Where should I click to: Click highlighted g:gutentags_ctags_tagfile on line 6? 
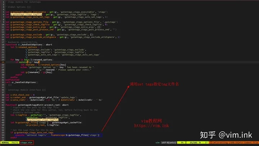click(26, 14)
